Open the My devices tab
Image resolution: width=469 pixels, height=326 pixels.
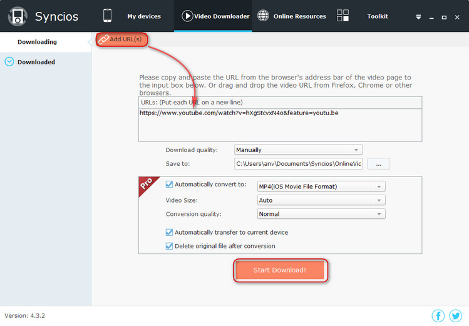[x=144, y=16]
